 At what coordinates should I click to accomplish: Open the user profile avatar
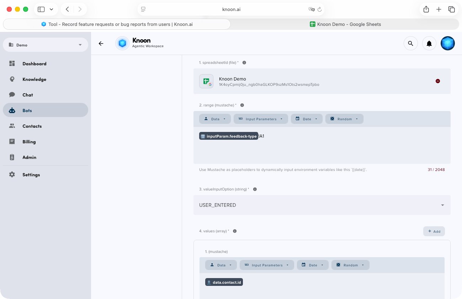[x=447, y=43]
